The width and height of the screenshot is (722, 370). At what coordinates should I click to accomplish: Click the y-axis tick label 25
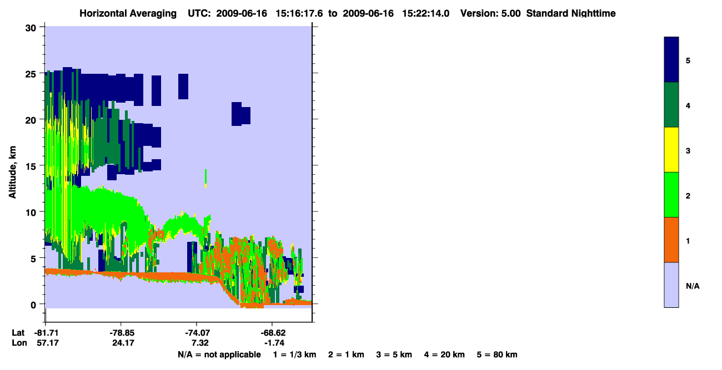point(32,73)
